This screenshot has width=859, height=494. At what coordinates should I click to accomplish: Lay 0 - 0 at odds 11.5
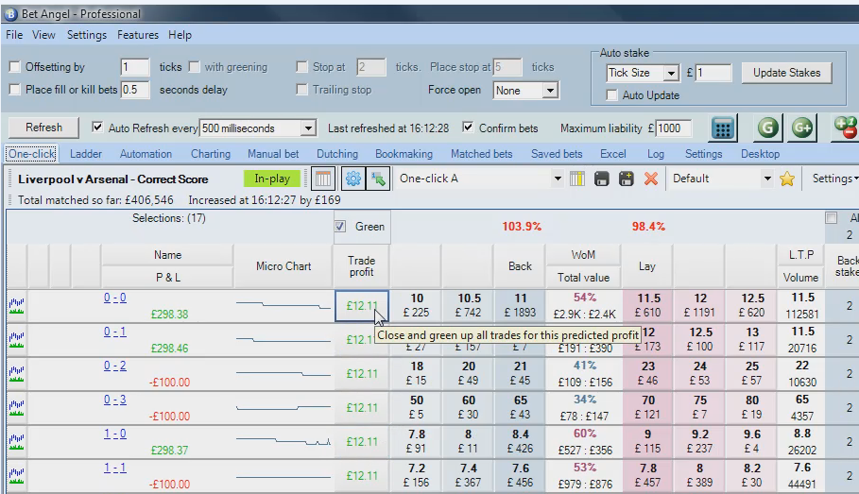648,306
